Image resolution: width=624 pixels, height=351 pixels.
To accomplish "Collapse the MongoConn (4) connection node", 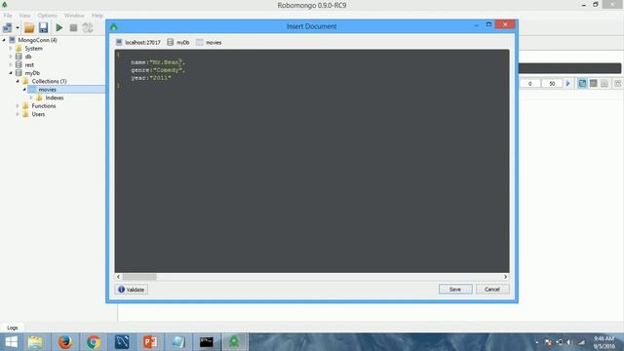I will coord(4,40).
